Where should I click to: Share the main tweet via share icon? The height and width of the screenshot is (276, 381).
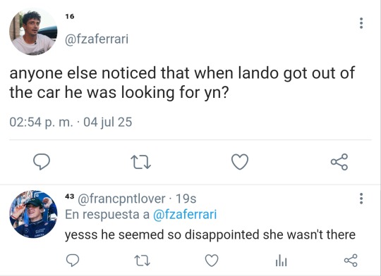click(339, 162)
